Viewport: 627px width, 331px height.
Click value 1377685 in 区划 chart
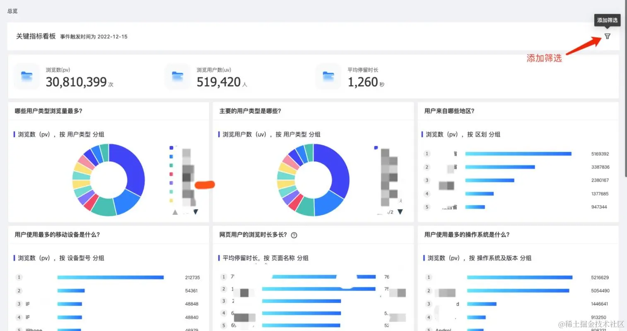tap(600, 194)
